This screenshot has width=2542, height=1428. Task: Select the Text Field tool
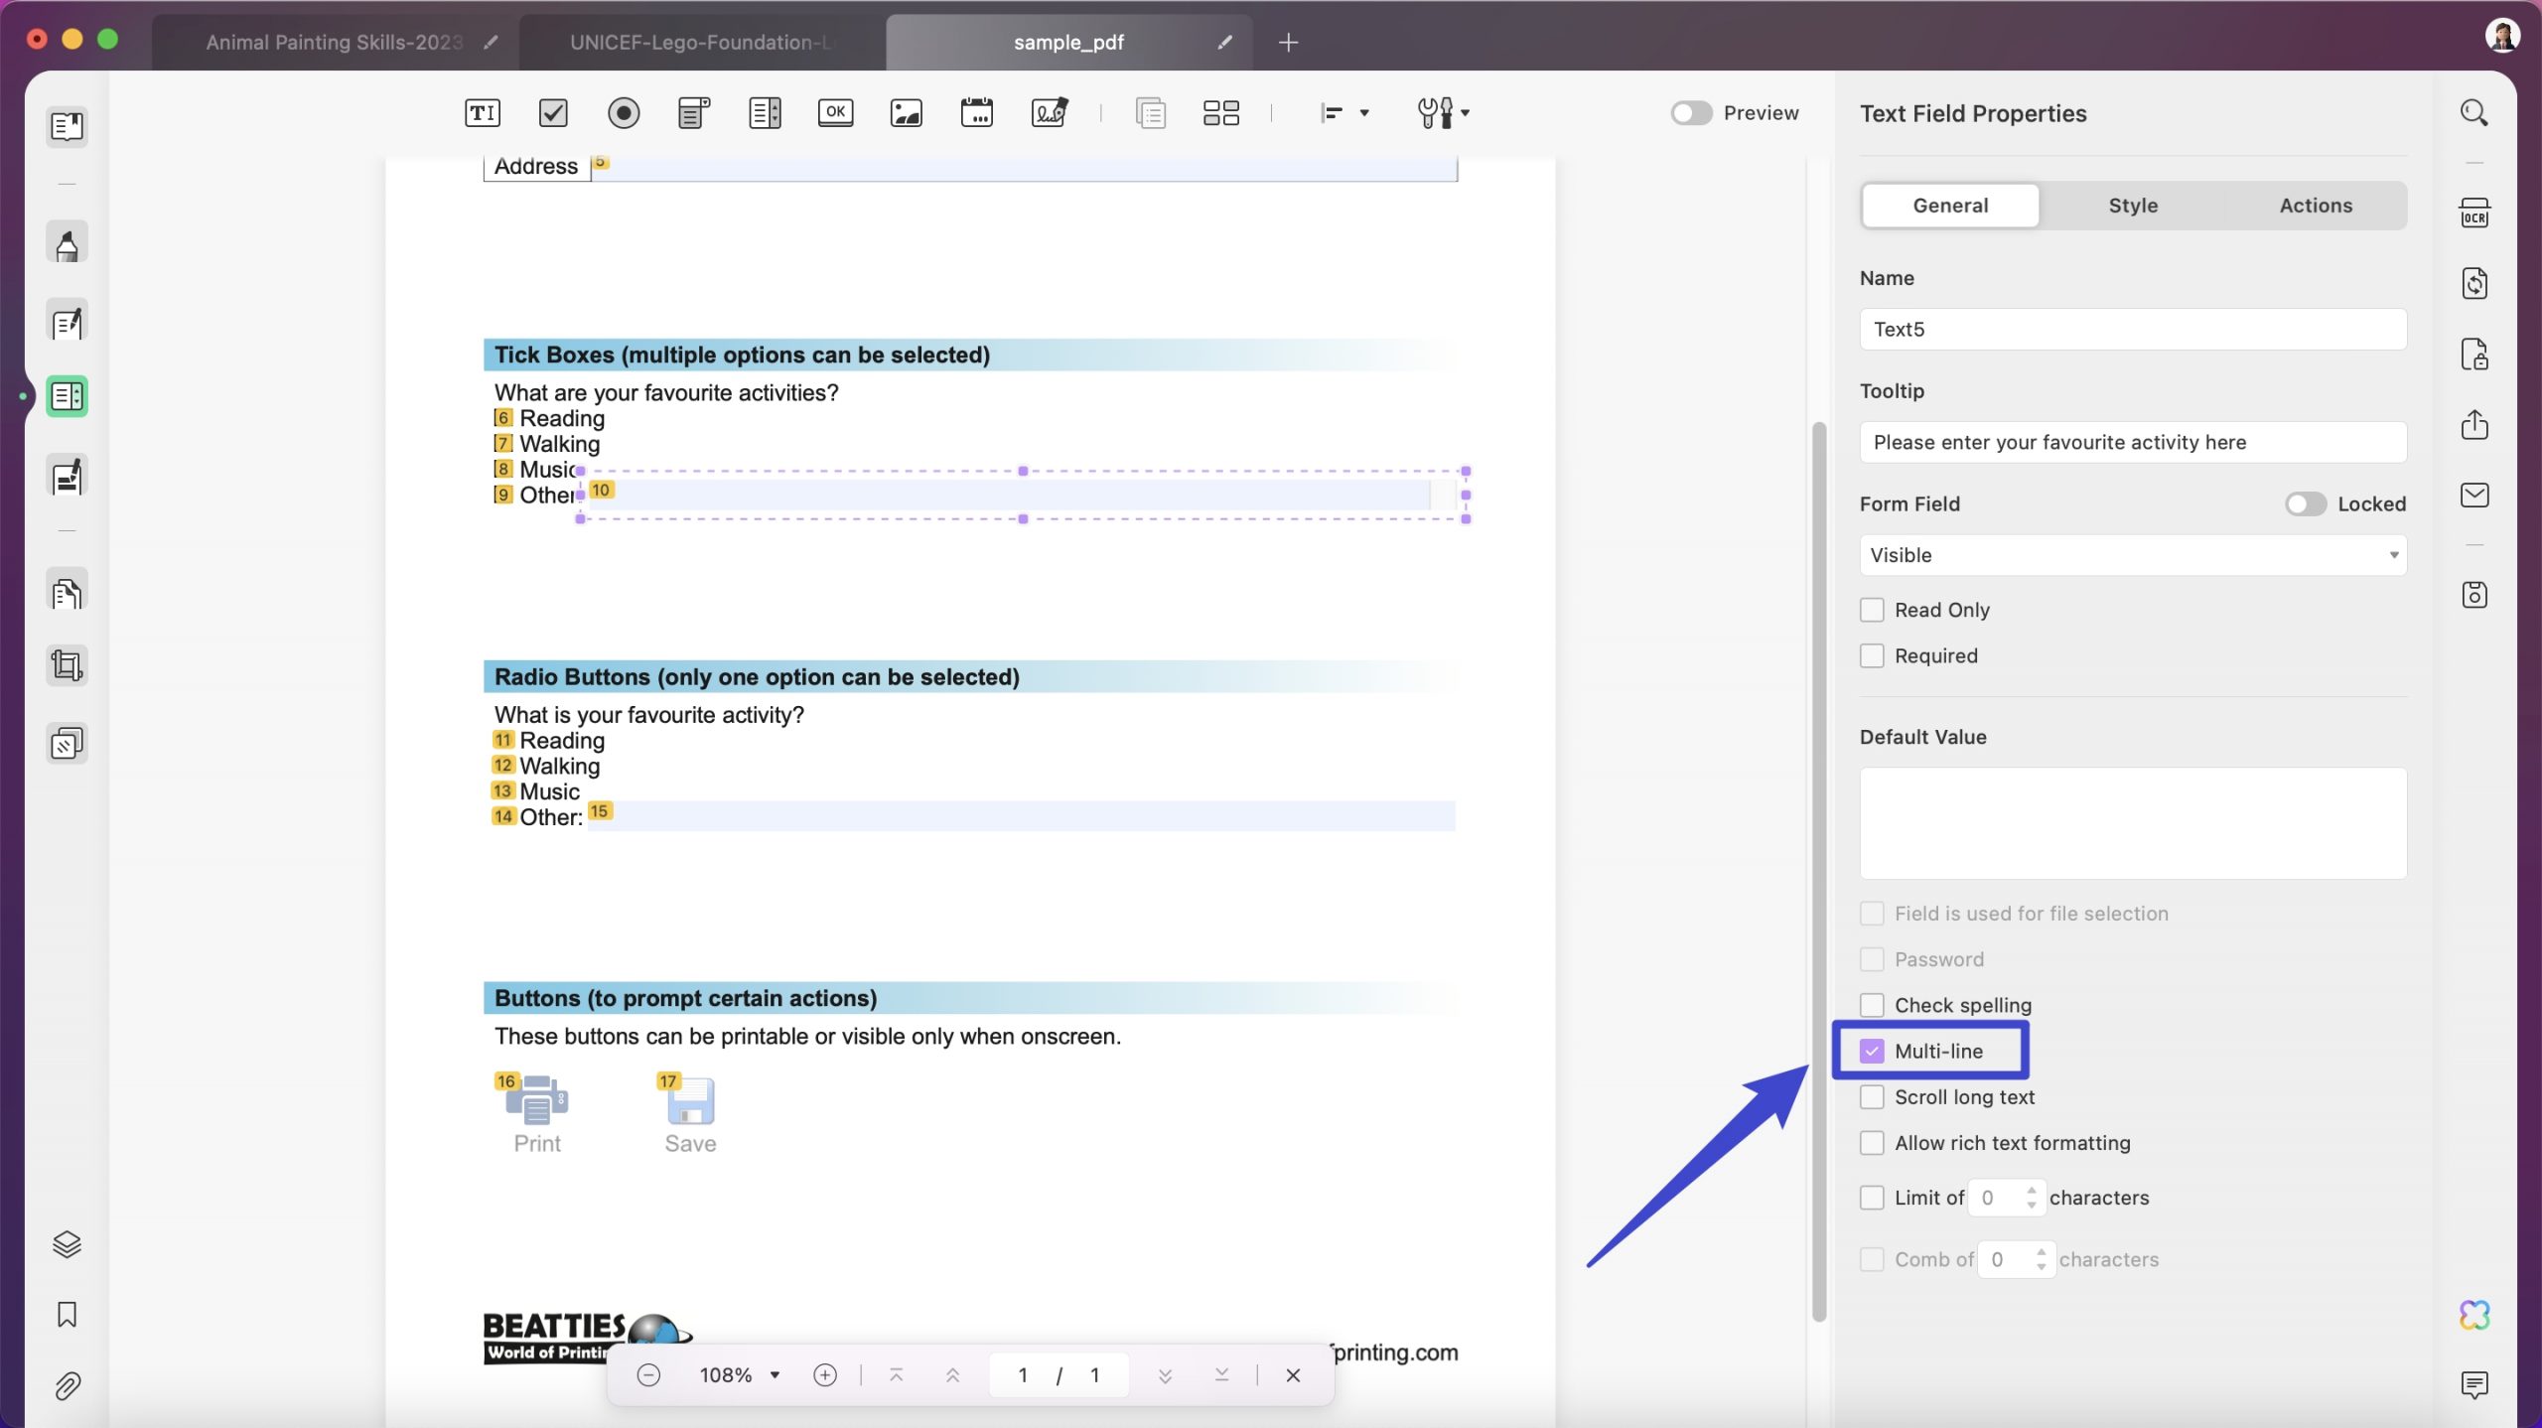click(x=482, y=112)
